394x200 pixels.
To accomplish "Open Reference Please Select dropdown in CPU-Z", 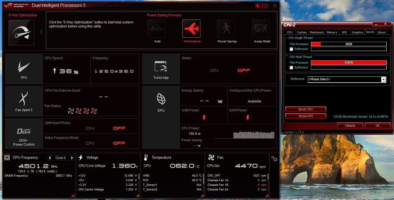I will [347, 79].
